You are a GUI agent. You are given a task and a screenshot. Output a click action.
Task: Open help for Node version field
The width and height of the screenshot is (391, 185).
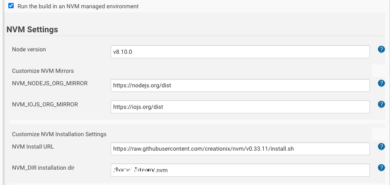[381, 49]
